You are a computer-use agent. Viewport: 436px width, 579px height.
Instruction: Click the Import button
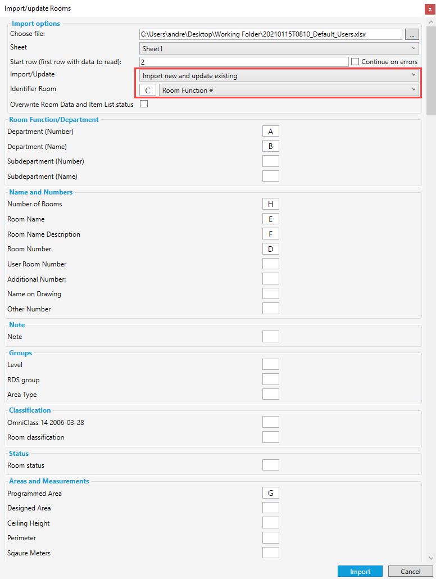pos(360,571)
